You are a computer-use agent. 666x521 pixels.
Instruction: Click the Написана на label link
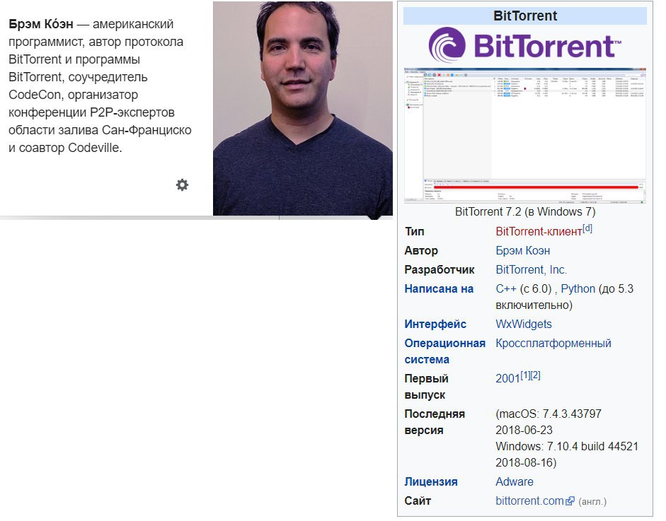pyautogui.click(x=439, y=289)
